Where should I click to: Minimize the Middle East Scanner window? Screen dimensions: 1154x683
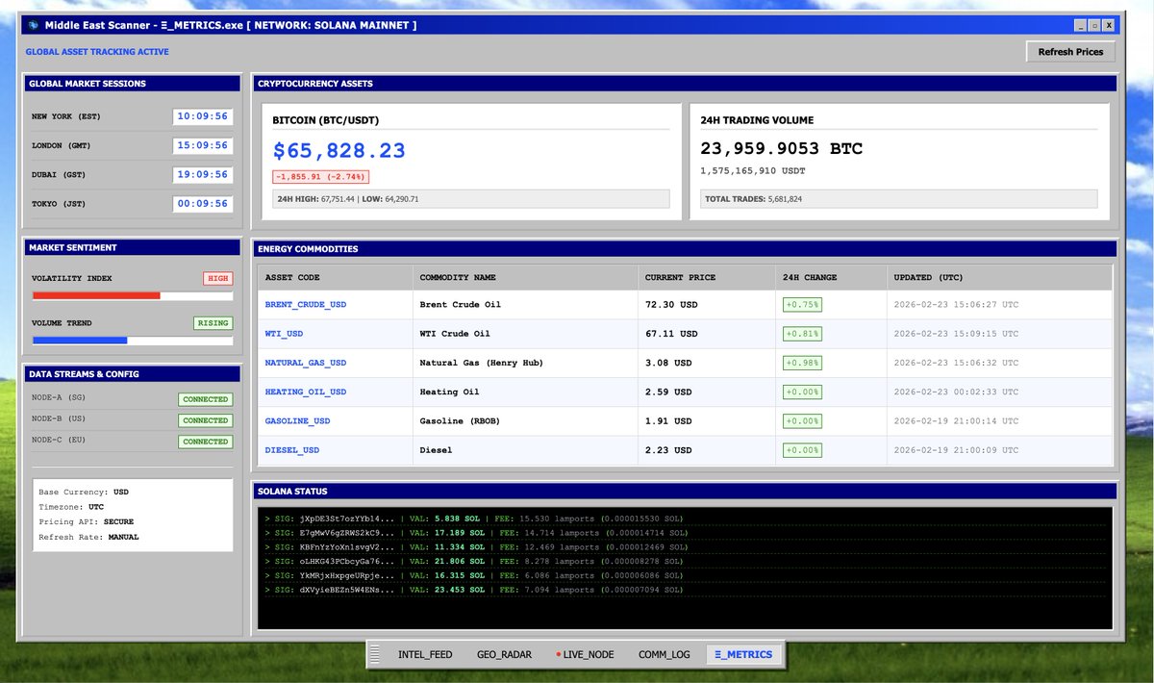click(x=1081, y=25)
